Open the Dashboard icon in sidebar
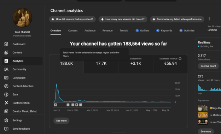This screenshot has height=134, width=221. (6, 44)
